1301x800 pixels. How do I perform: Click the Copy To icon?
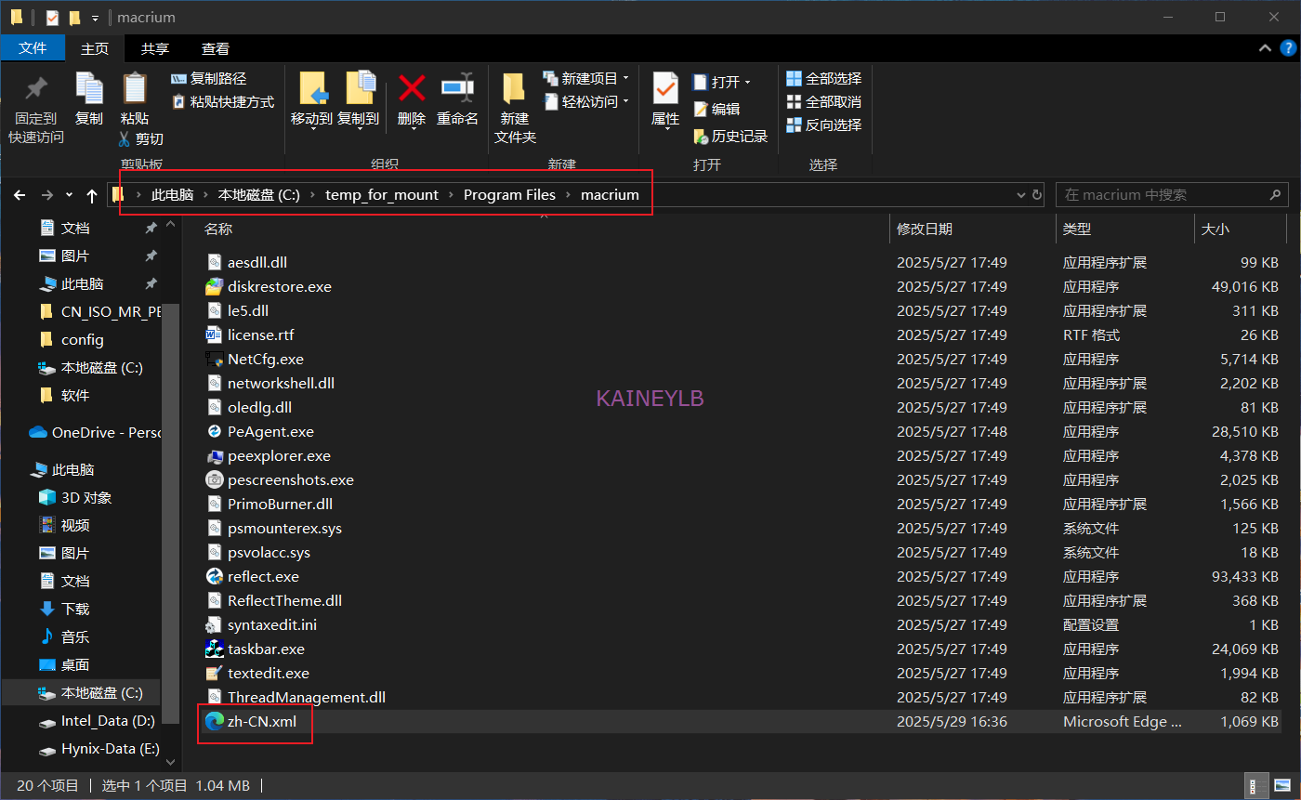pyautogui.click(x=360, y=89)
